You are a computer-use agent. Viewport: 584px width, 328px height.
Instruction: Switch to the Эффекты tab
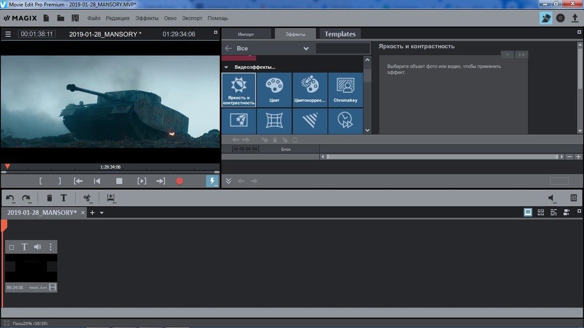click(x=295, y=34)
